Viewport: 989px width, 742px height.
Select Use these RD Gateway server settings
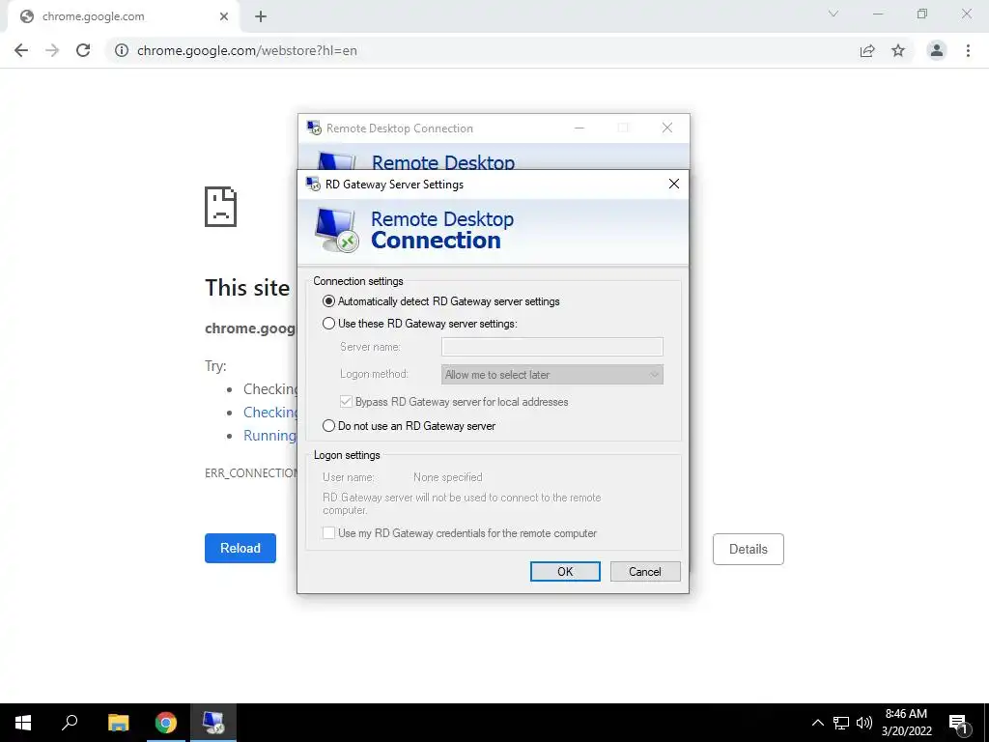point(328,324)
